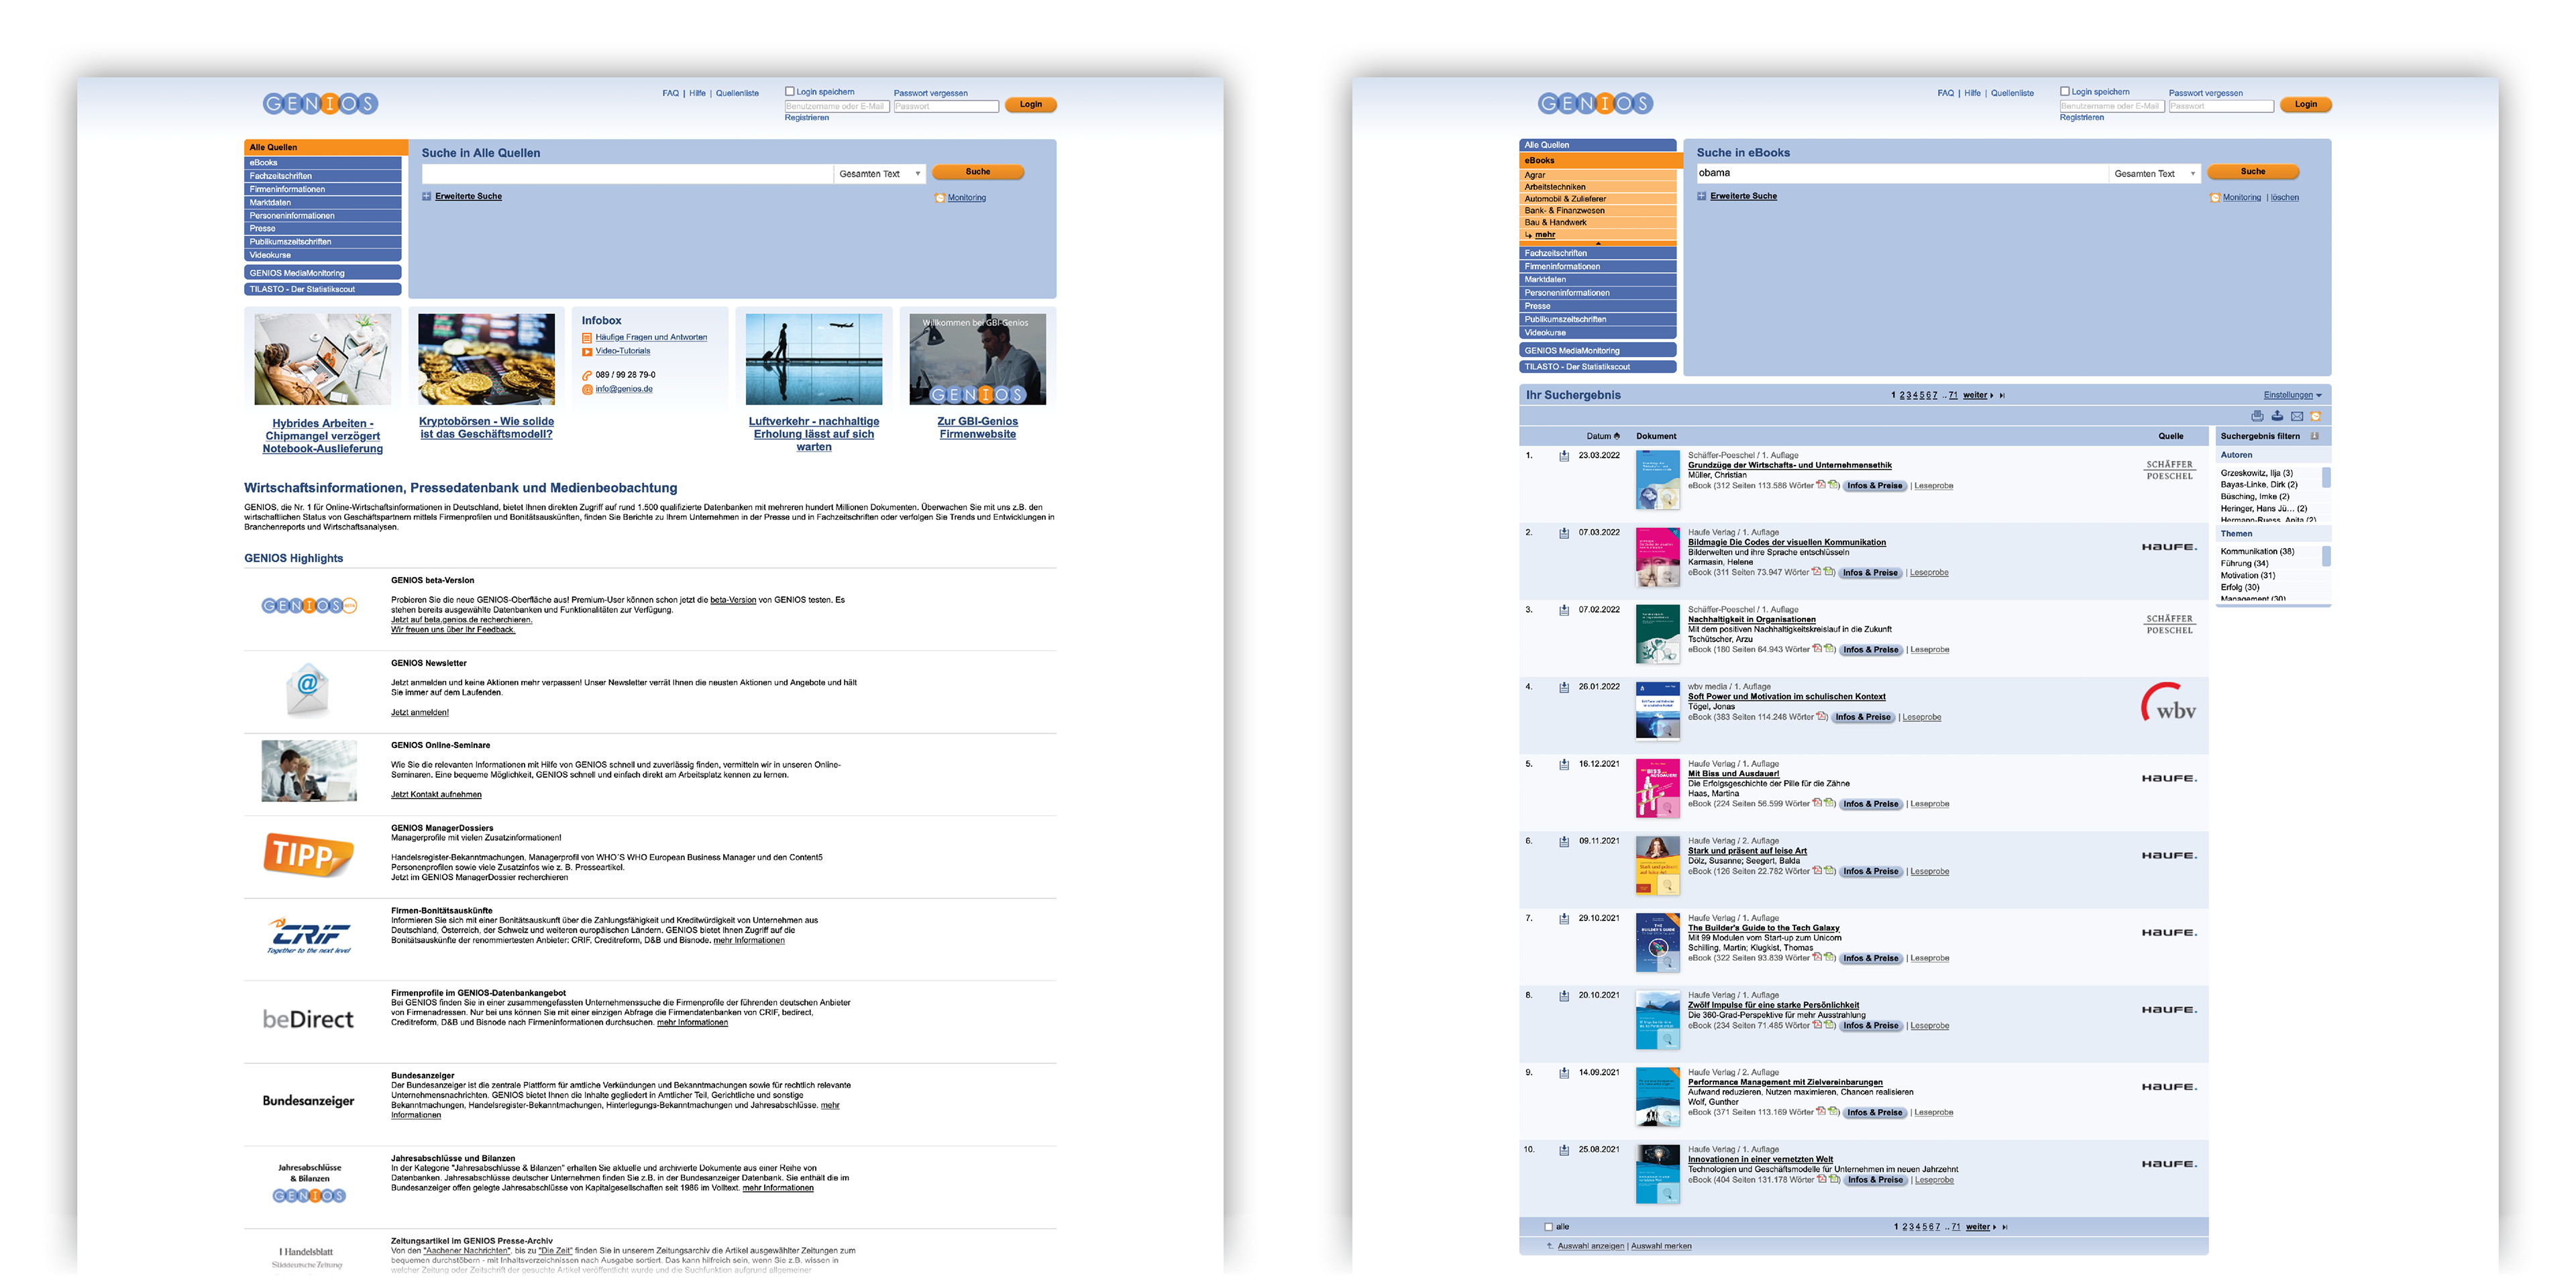The width and height of the screenshot is (2576, 1288).
Task: Select Videokurse in right window sidebar
Action: point(1598,333)
